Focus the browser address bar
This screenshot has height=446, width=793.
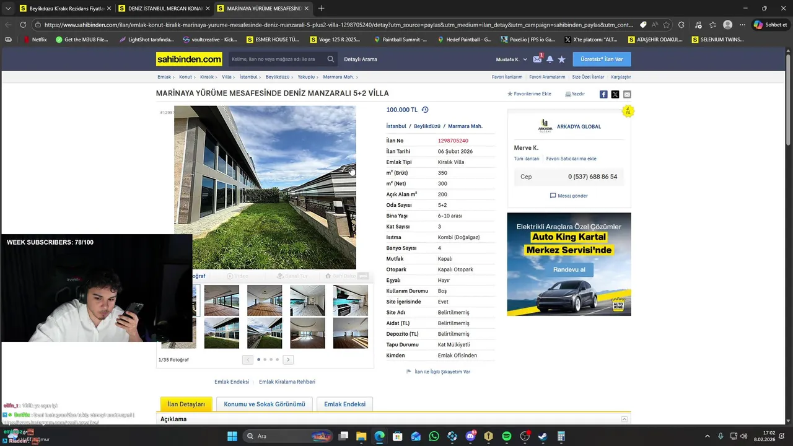coord(338,25)
